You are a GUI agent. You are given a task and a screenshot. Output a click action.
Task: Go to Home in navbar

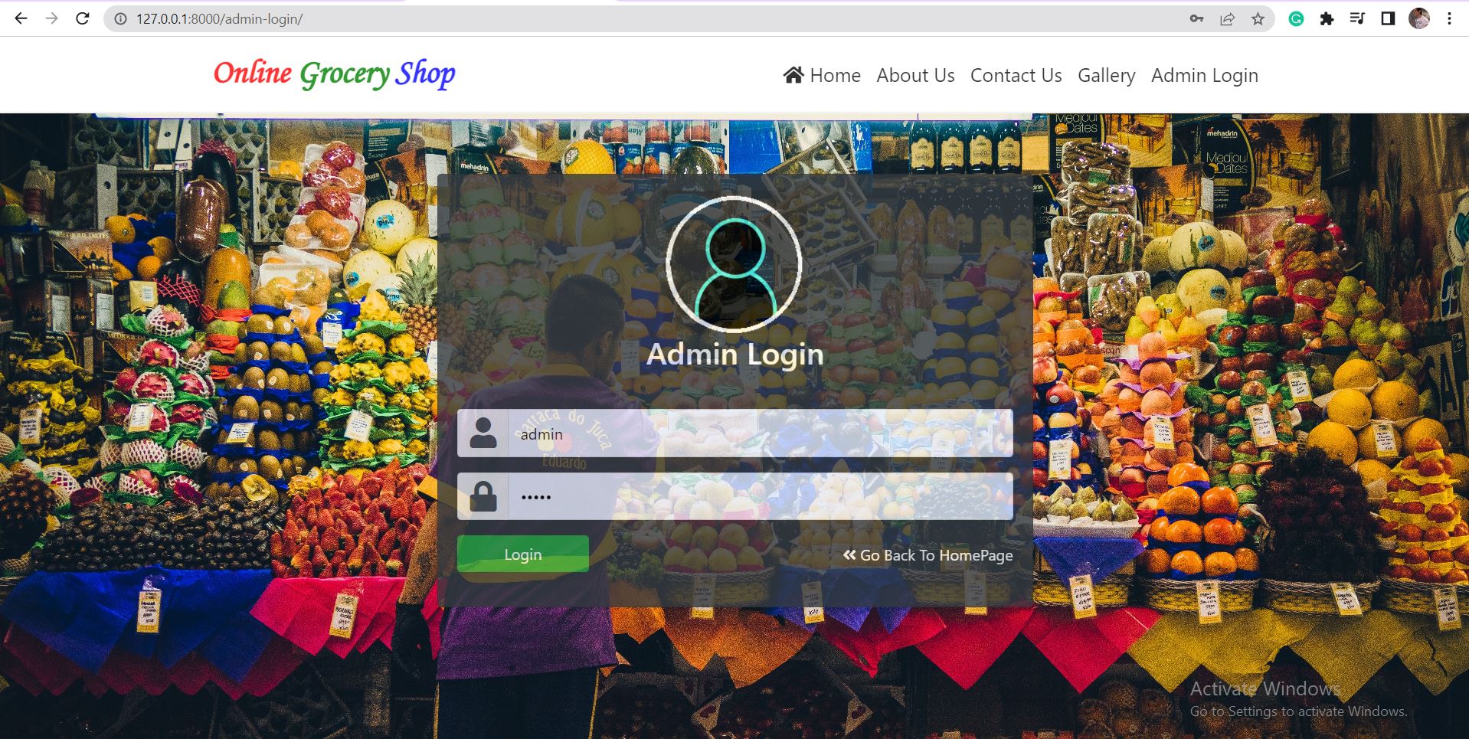(x=822, y=75)
